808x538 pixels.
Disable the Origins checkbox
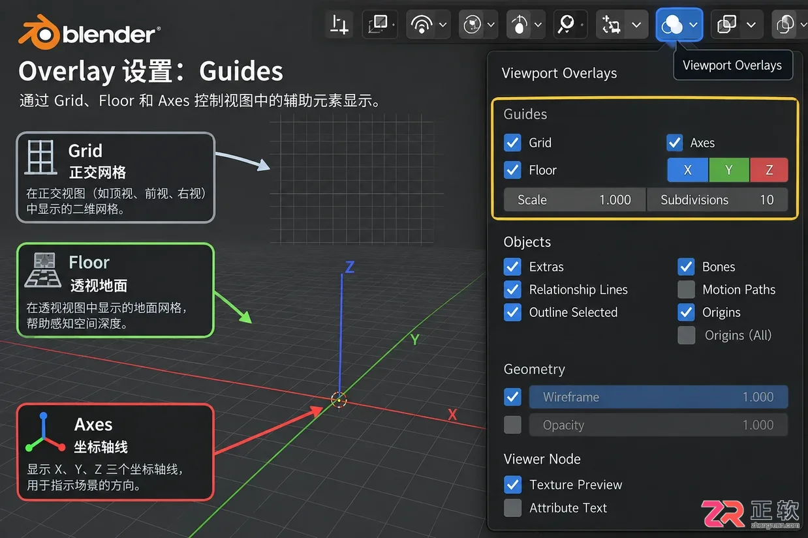686,312
